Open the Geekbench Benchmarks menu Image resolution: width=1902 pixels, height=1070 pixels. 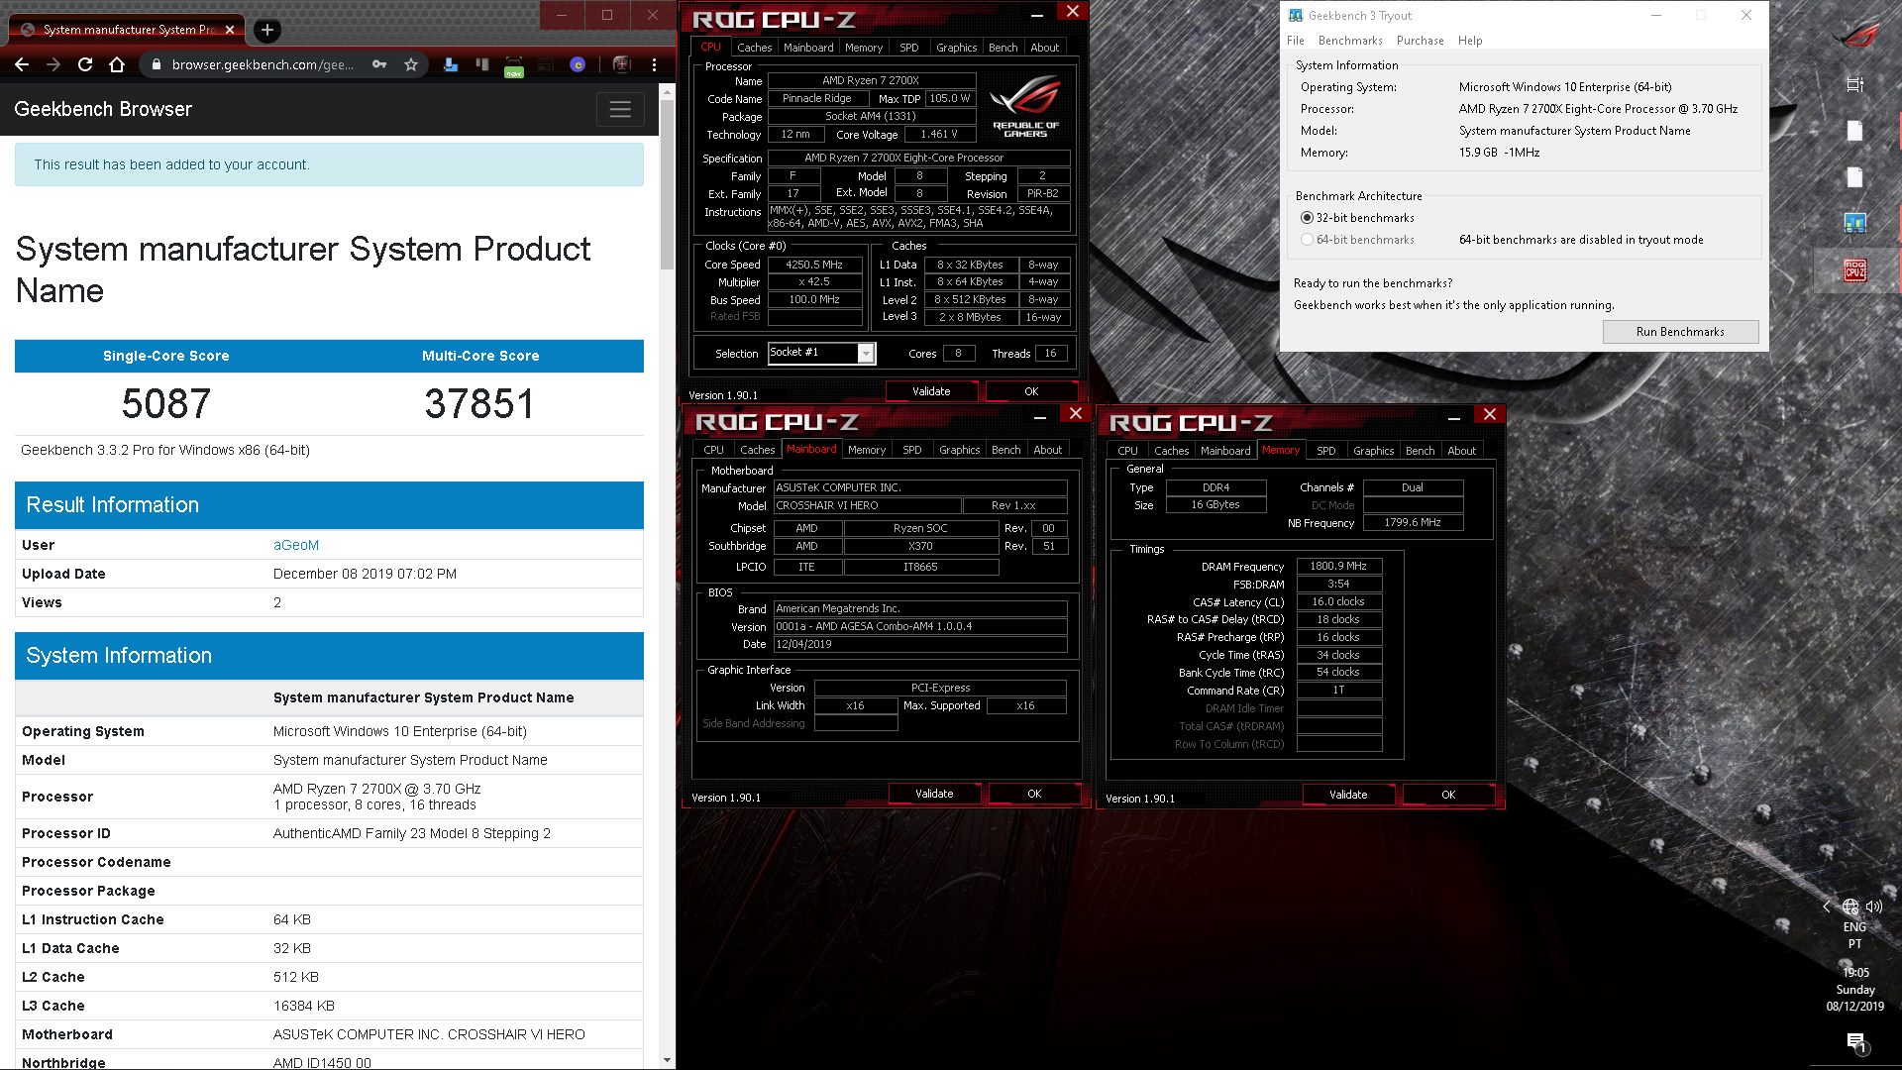(1350, 41)
